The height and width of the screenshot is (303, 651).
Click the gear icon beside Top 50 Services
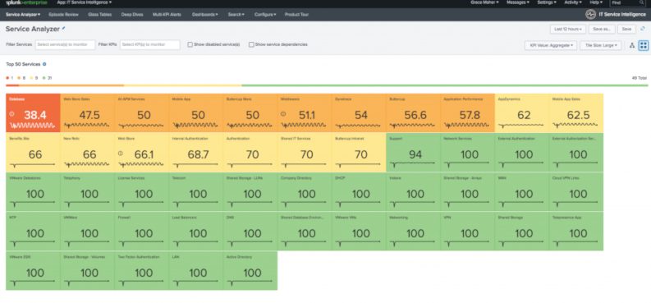pos(44,64)
